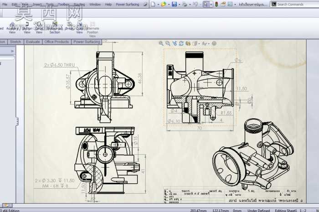Open a file with the Open icon

coord(164,4)
